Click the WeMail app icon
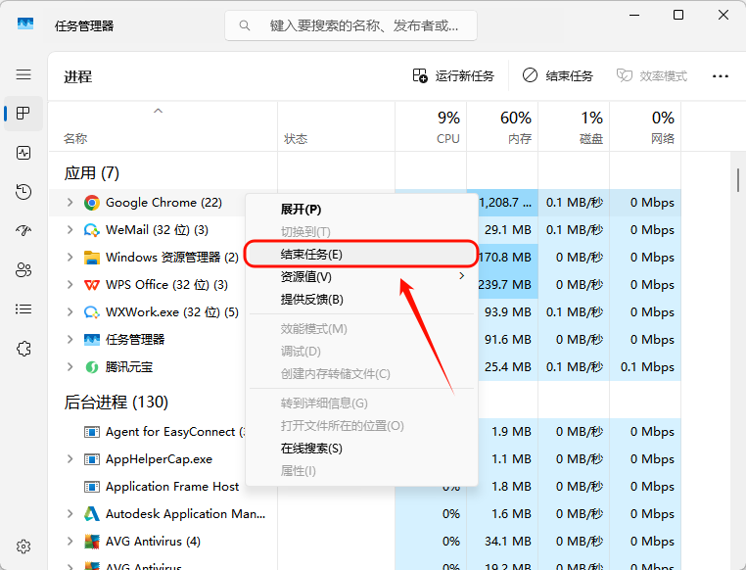 point(92,230)
